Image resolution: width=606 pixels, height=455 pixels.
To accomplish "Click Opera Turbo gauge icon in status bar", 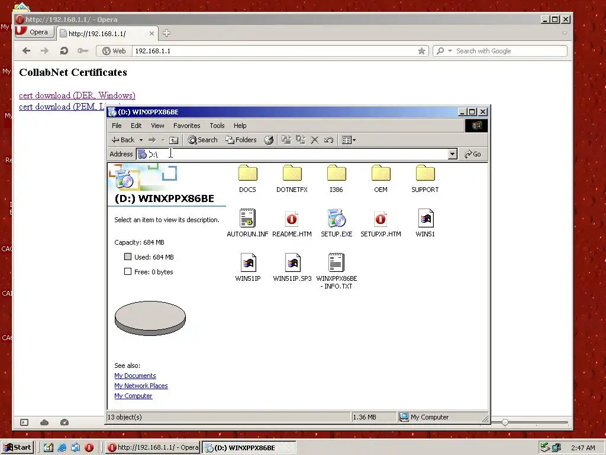I will click(65, 422).
